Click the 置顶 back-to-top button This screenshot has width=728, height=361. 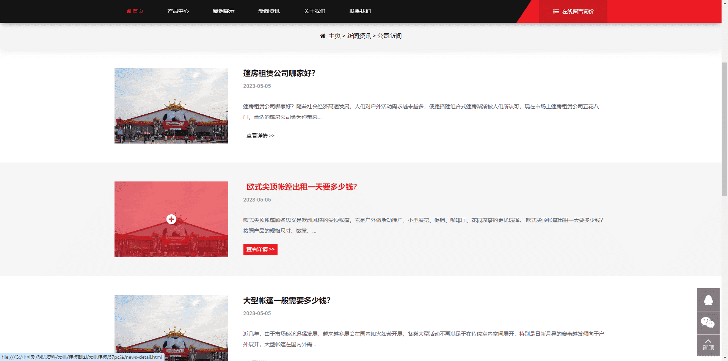coord(708,345)
